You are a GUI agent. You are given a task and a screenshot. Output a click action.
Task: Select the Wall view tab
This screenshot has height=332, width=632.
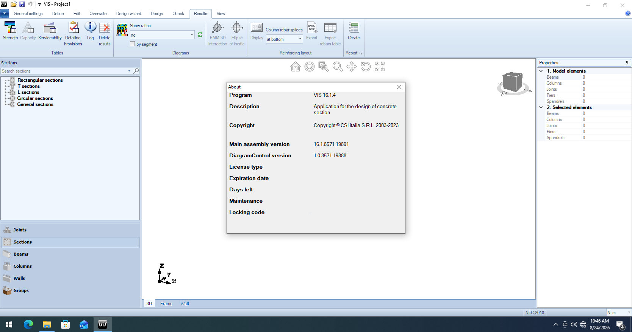pos(185,304)
